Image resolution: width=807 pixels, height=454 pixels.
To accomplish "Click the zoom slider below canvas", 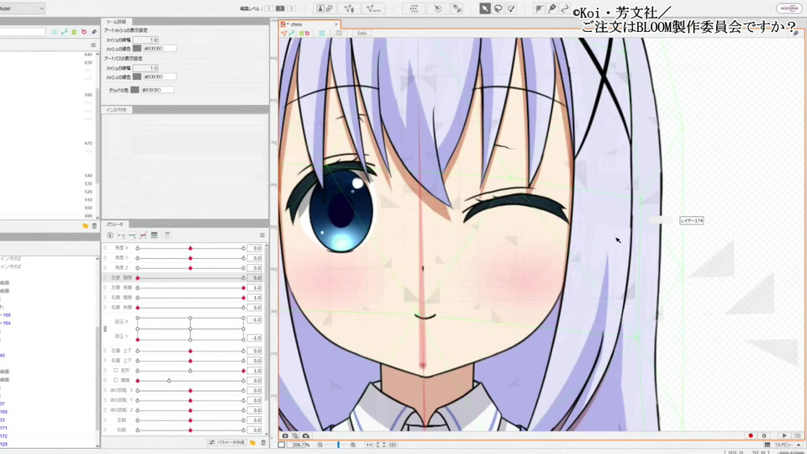I will pyautogui.click(x=337, y=445).
